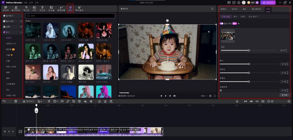Select the Basic Settings sub-tab in color panel
The image size is (293, 140).
[x=225, y=16]
